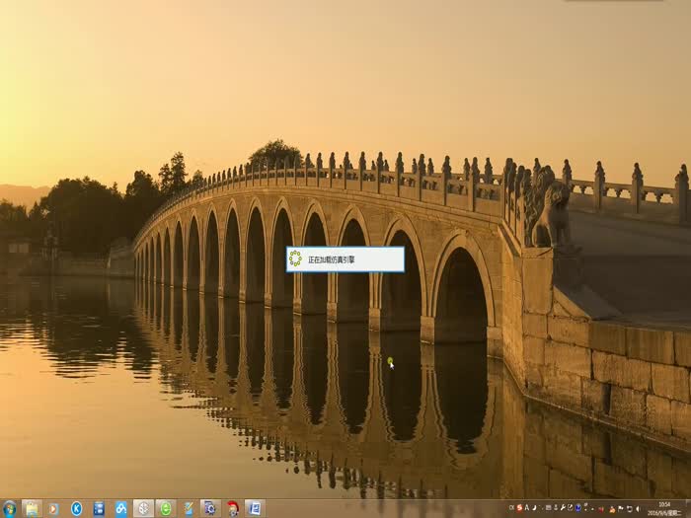Select the active simulation app taskbar button
Screen dimensions: 691x518
[x=143, y=508]
